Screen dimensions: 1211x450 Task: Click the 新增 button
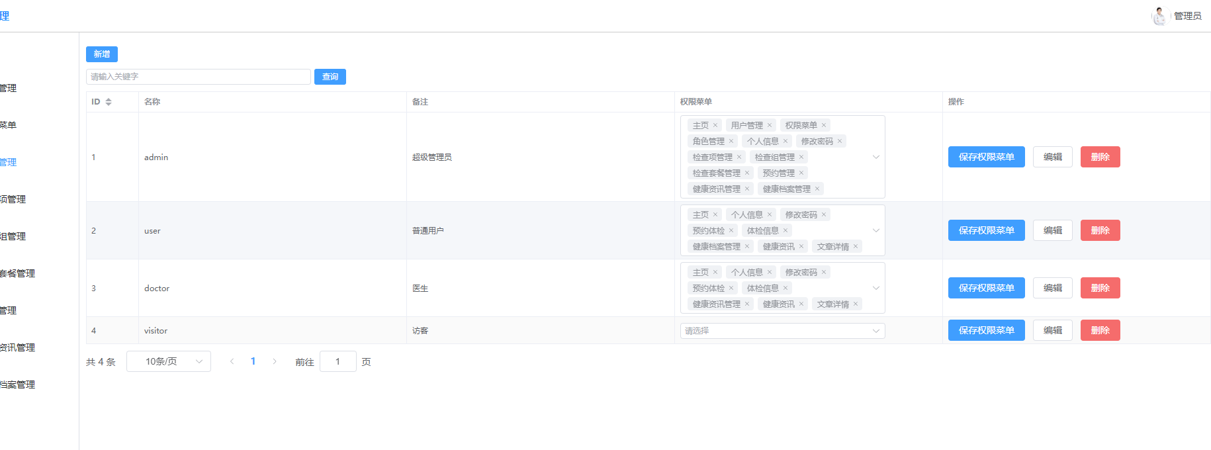click(x=102, y=54)
